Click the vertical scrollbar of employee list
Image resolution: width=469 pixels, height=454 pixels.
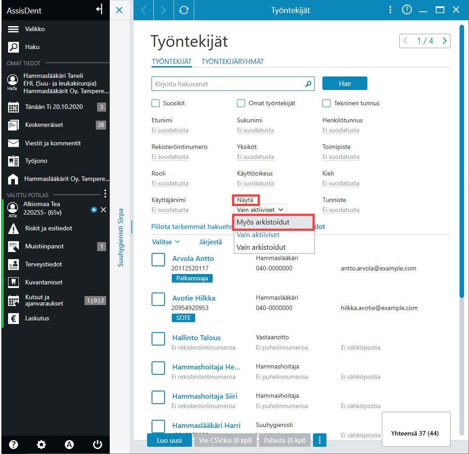coord(461,162)
